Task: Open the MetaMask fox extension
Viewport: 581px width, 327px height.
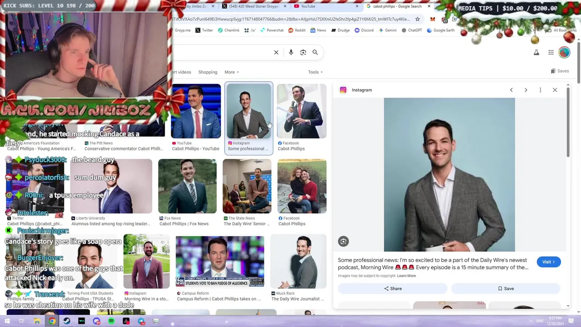Action: (433, 19)
